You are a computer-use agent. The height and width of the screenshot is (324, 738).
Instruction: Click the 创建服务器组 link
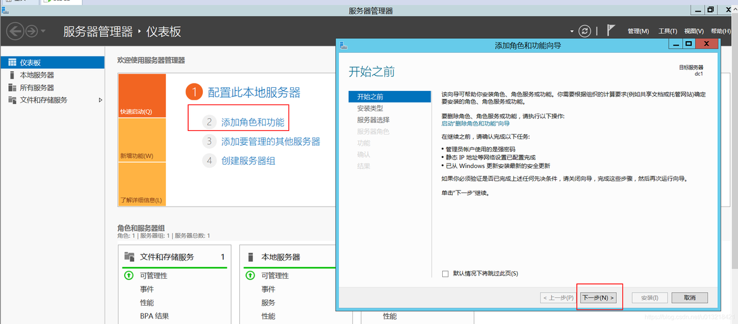point(248,160)
